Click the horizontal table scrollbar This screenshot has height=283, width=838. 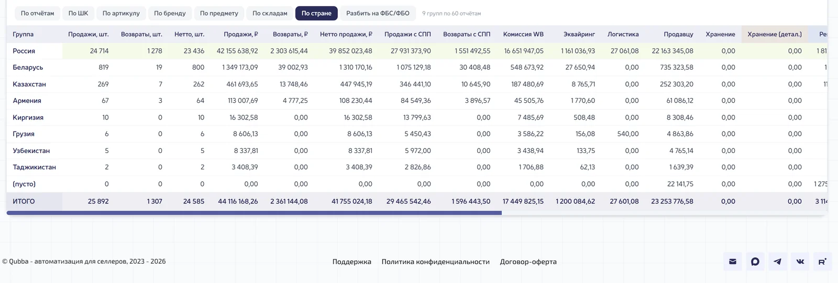click(254, 213)
